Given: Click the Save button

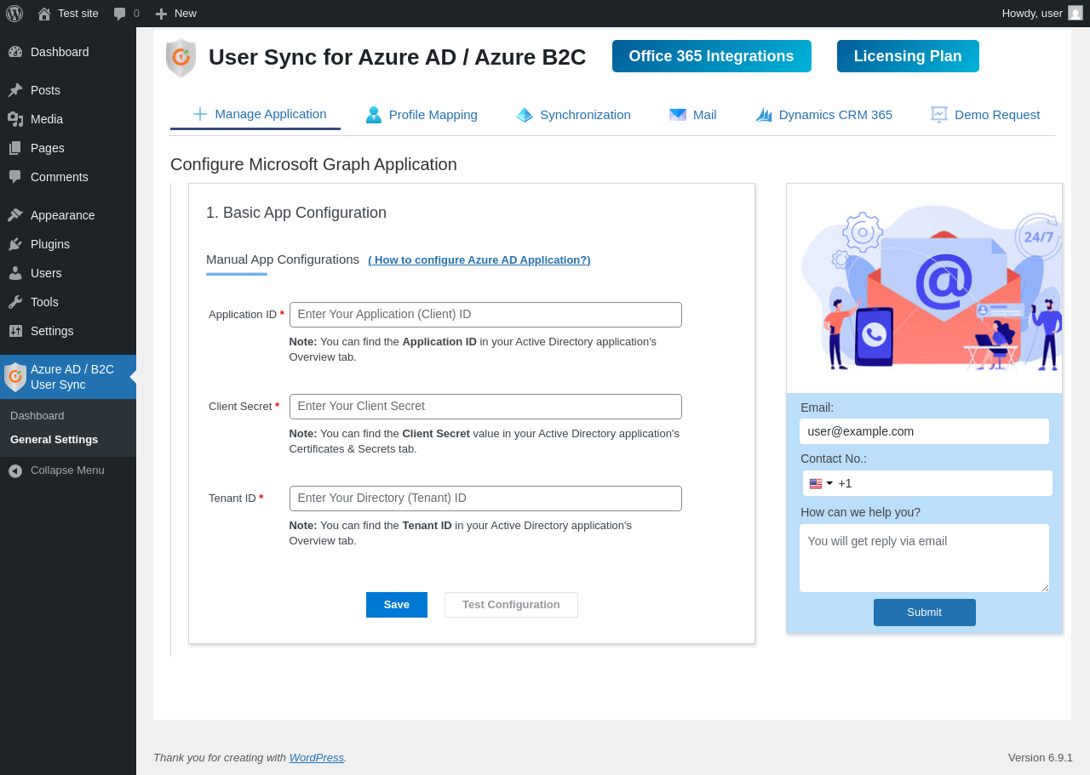Looking at the screenshot, I should pyautogui.click(x=396, y=605).
